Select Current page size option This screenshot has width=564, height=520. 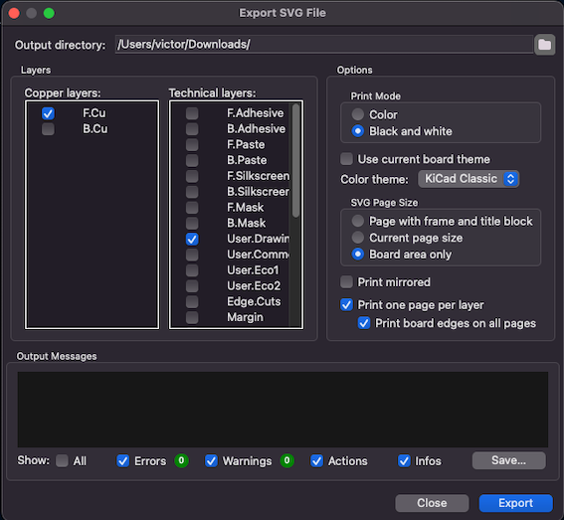(x=357, y=238)
